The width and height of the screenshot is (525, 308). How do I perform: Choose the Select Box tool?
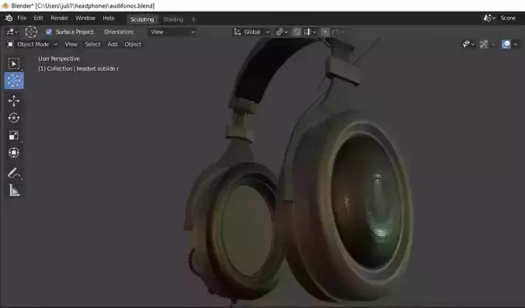[14, 64]
